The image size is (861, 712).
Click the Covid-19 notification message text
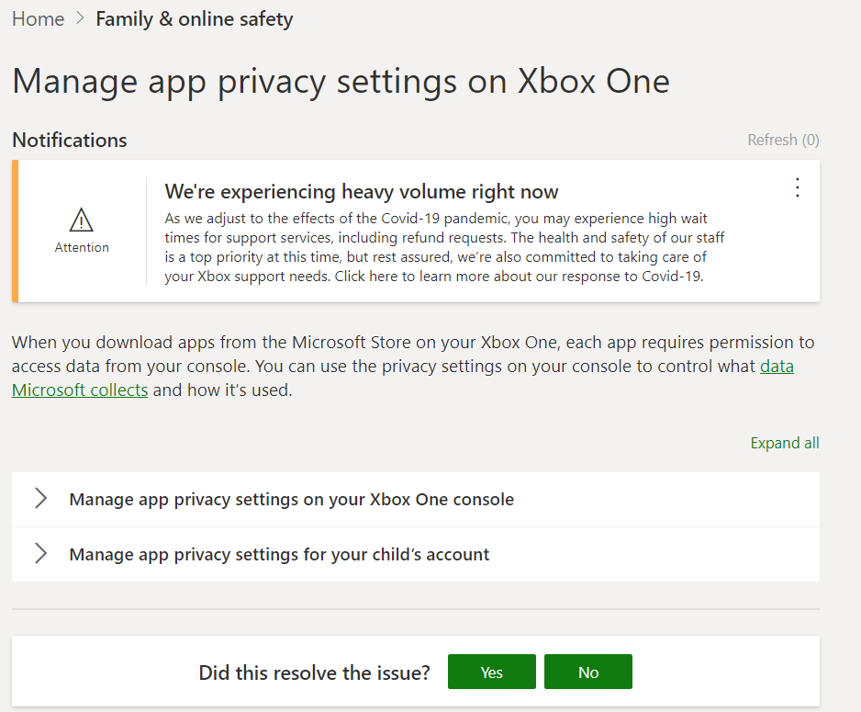(444, 247)
